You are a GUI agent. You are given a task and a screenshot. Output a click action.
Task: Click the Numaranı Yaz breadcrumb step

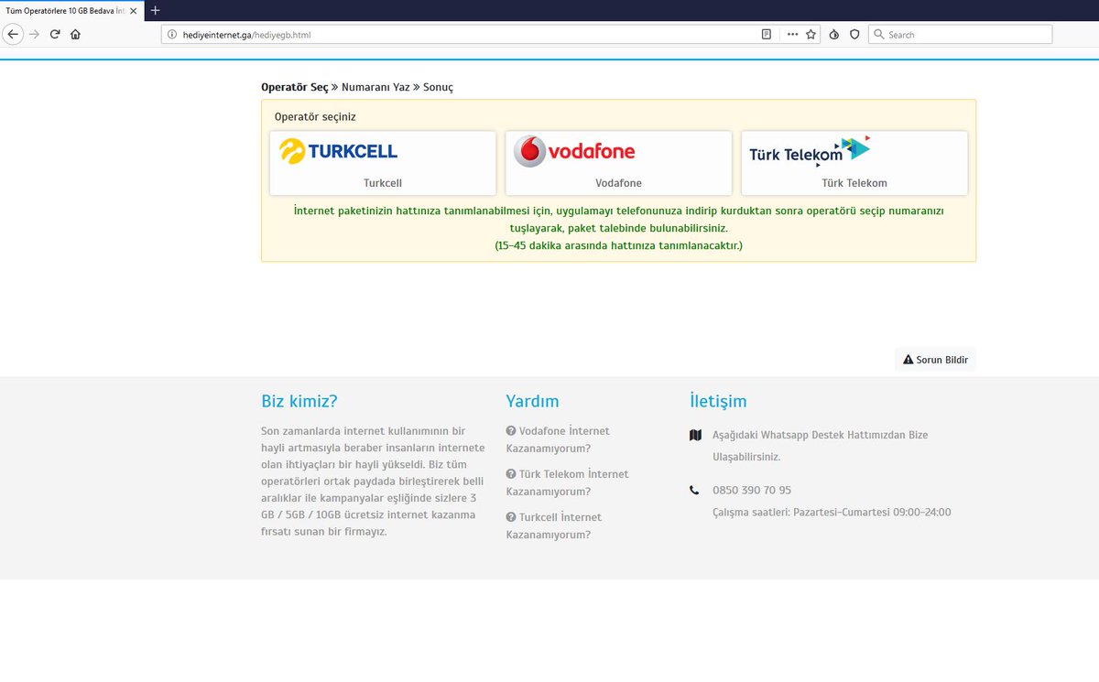[x=375, y=87]
